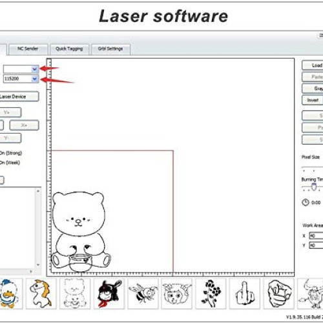Jog the laser with Y+ button

pyautogui.click(x=10, y=112)
